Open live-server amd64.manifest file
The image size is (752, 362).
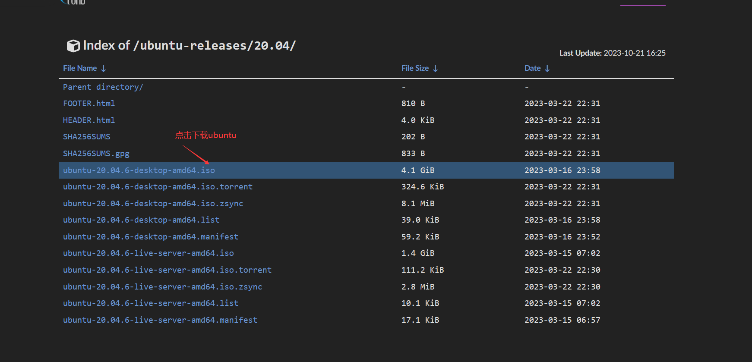(160, 320)
